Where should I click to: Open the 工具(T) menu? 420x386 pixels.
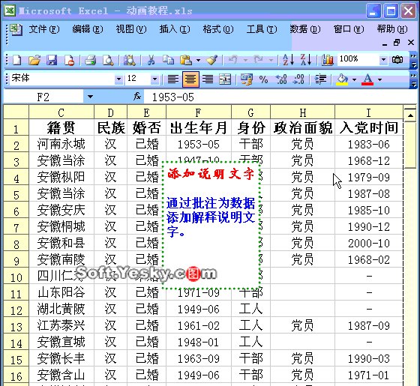262,29
